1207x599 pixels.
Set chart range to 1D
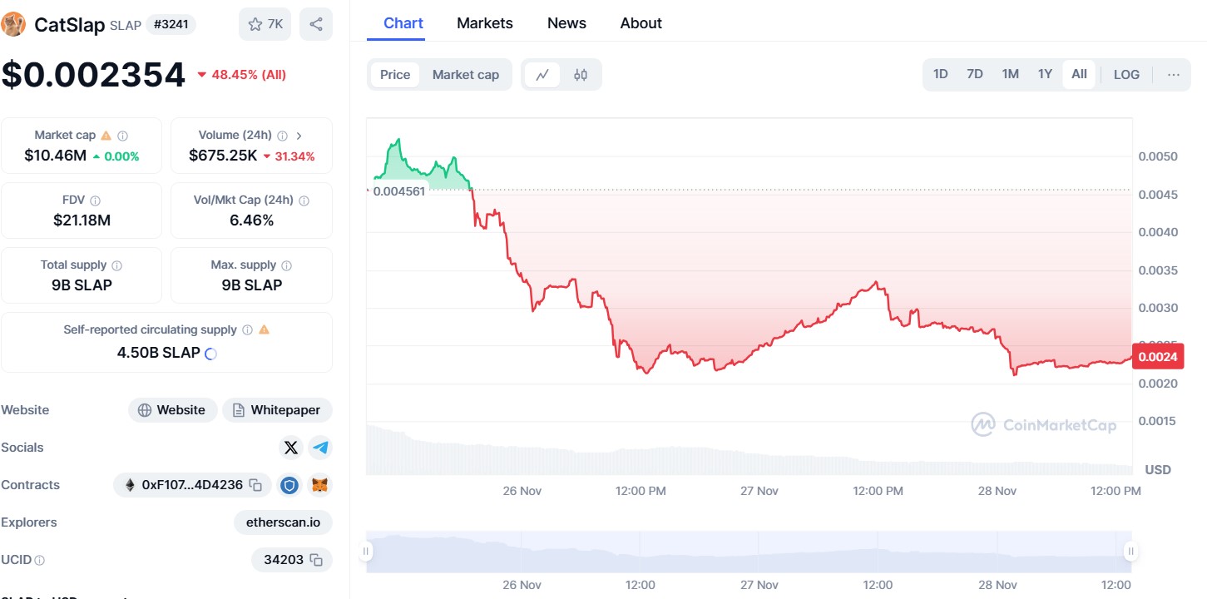coord(940,74)
